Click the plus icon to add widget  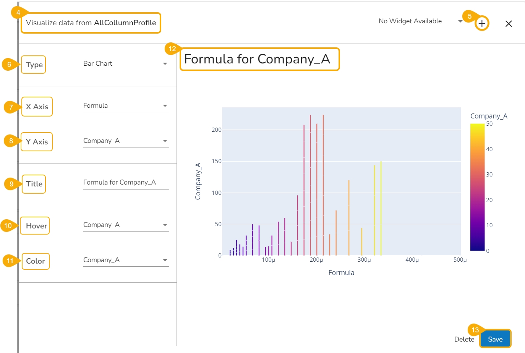click(x=482, y=23)
